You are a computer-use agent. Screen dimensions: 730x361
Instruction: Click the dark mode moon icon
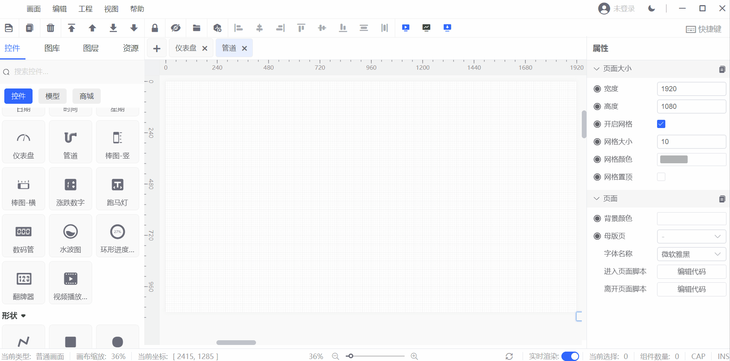(652, 9)
